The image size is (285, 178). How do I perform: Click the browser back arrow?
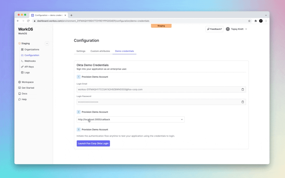[x=18, y=21]
